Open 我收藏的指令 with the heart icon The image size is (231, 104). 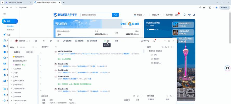point(18,57)
